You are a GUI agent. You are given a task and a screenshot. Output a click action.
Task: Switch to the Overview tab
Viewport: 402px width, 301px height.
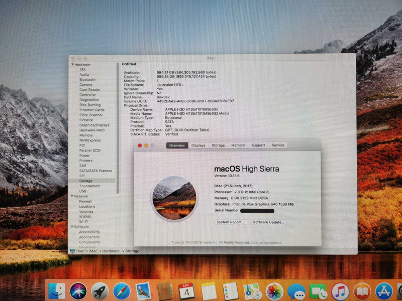click(x=177, y=145)
